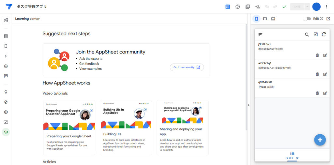Screen dimensions: 334x165
Task: Toggle the Edit switch in preview
Action: point(307,19)
